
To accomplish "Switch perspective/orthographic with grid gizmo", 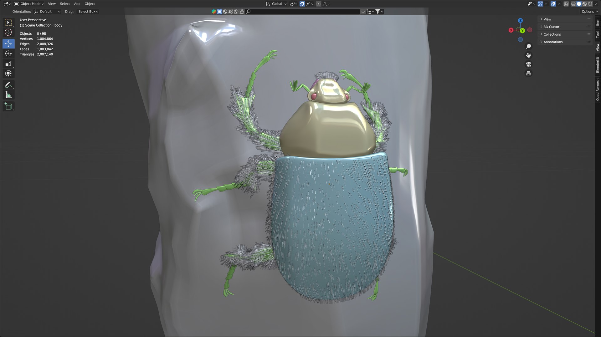I will 528,73.
